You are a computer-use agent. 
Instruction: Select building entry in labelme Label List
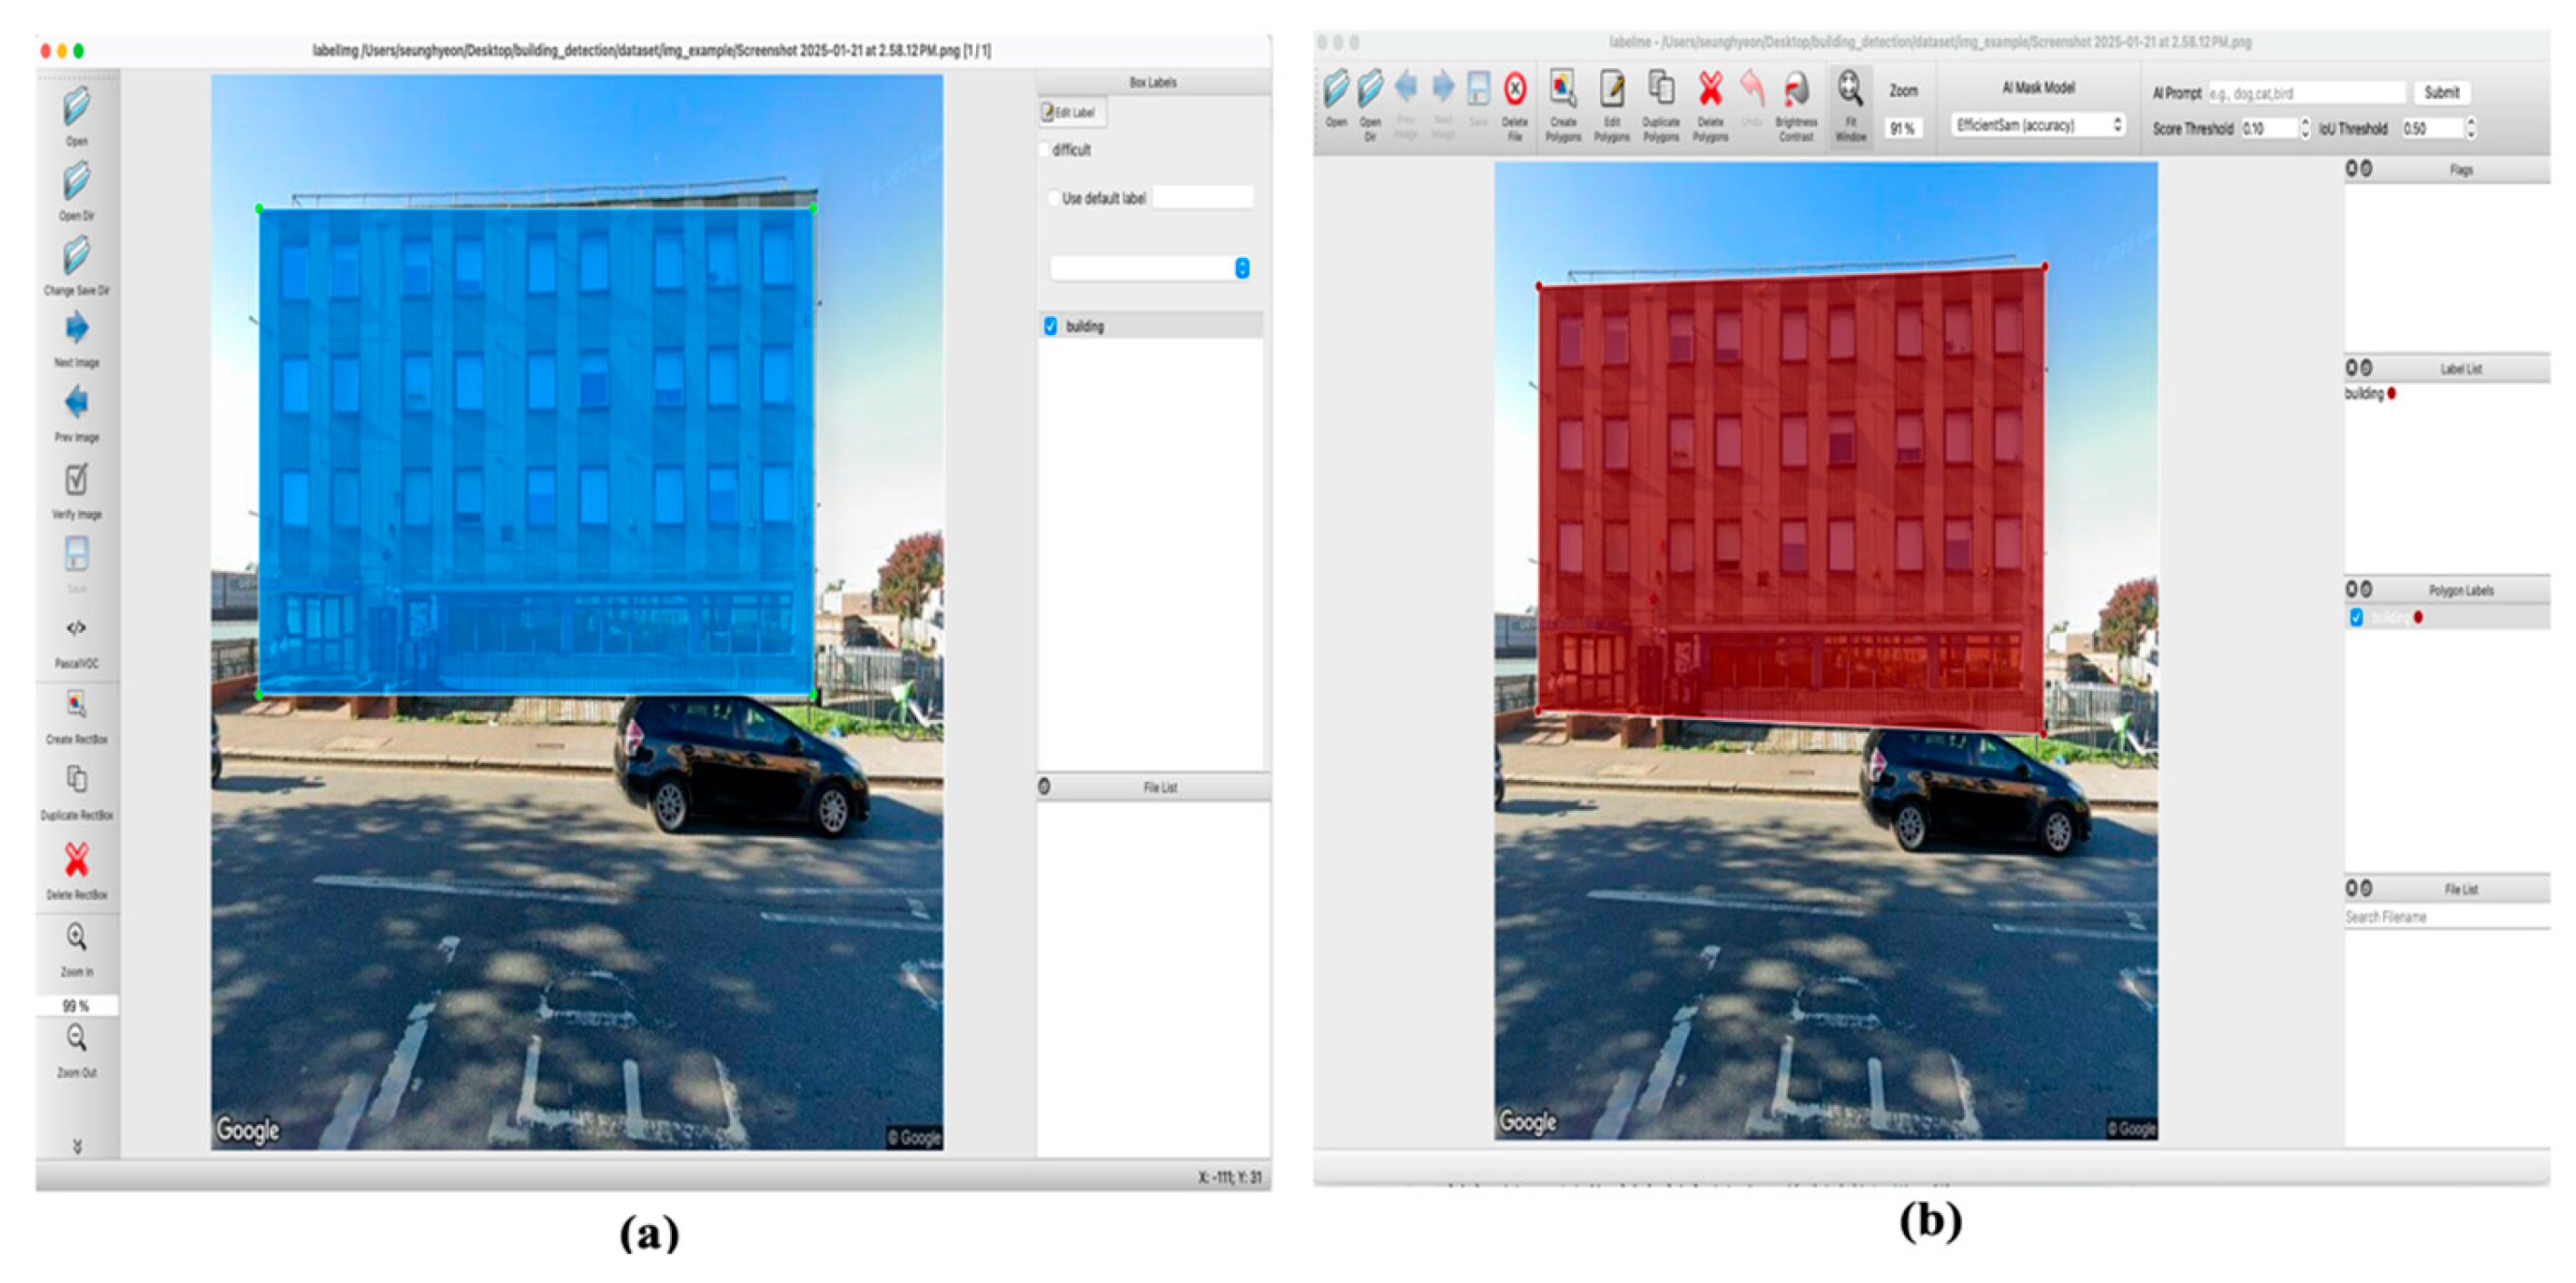click(x=2366, y=394)
